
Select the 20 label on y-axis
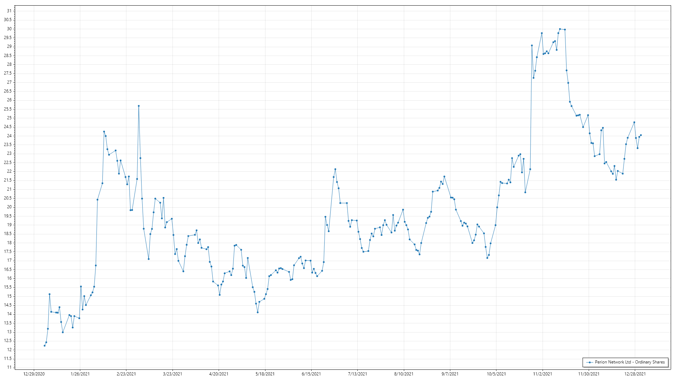(x=9, y=207)
